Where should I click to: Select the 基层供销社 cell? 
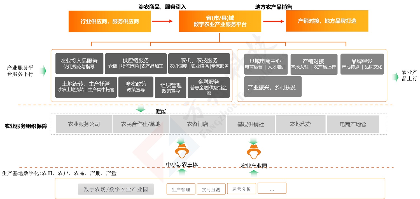click(x=251, y=124)
